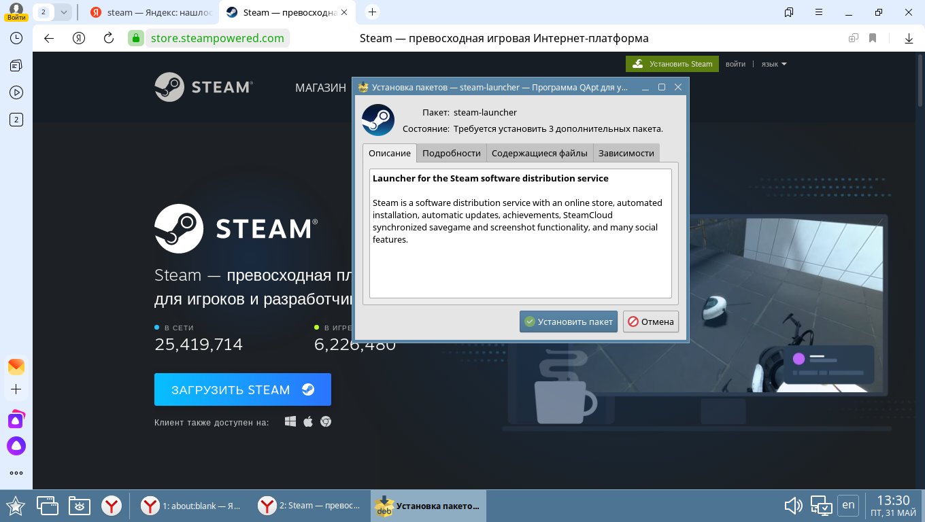
Task: Click the Yandex profile 'Войти' avatar
Action: tap(16, 12)
